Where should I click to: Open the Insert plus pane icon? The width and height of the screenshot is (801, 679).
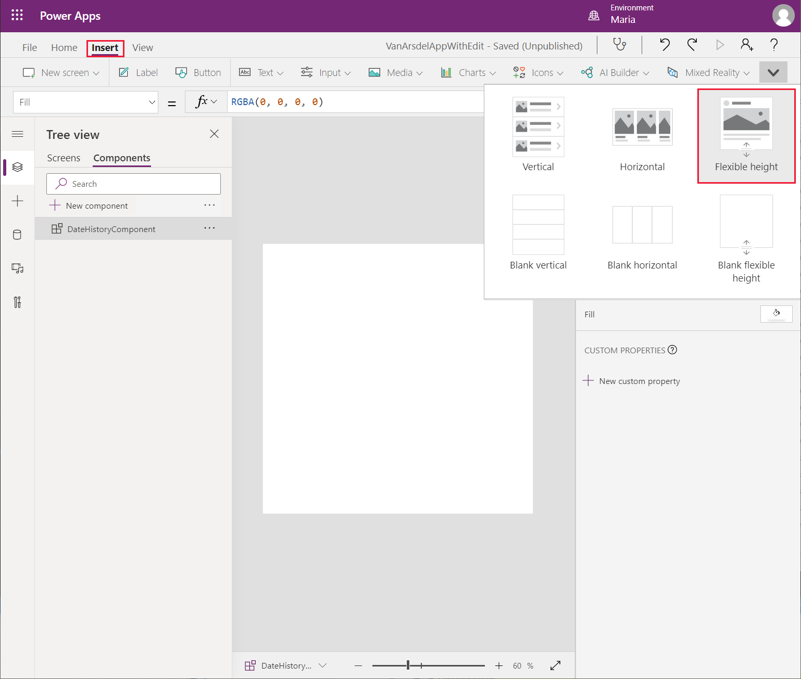pyautogui.click(x=17, y=201)
